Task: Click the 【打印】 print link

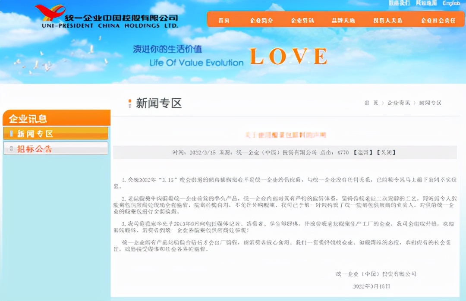Action: 363,153
